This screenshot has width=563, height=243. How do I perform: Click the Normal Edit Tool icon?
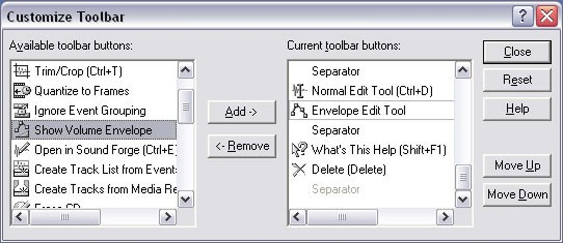pos(299,91)
